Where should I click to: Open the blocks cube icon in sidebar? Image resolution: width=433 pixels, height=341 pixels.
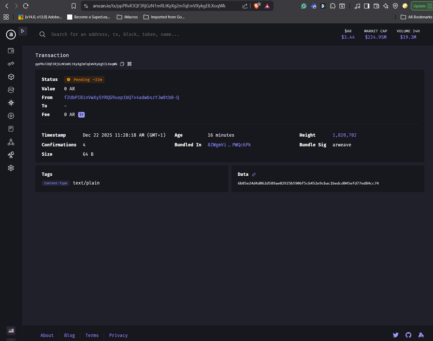pos(11,77)
